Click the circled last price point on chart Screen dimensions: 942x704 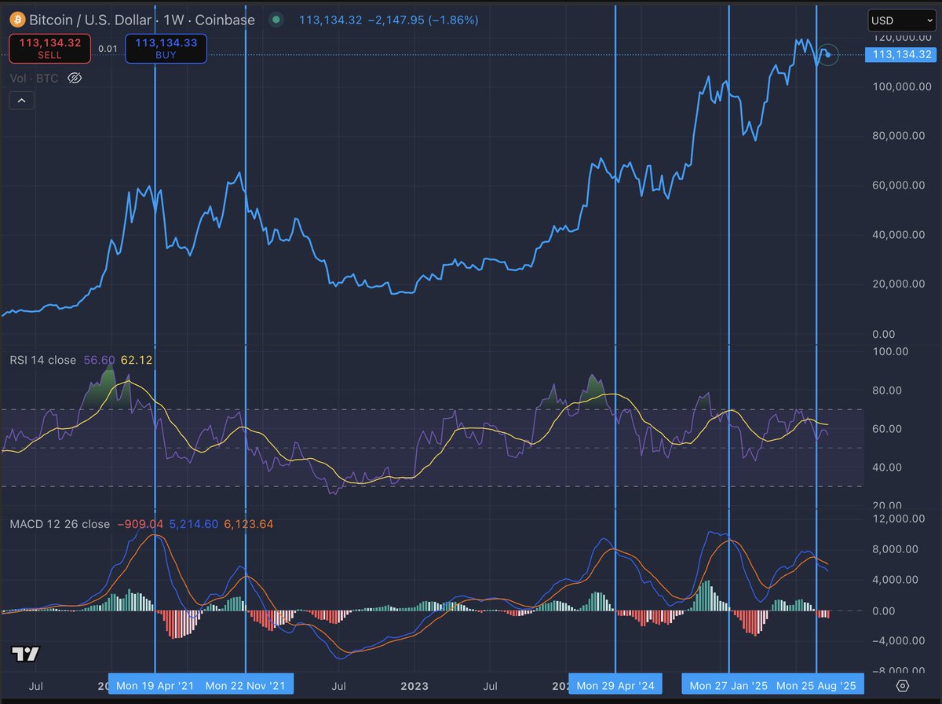[828, 54]
